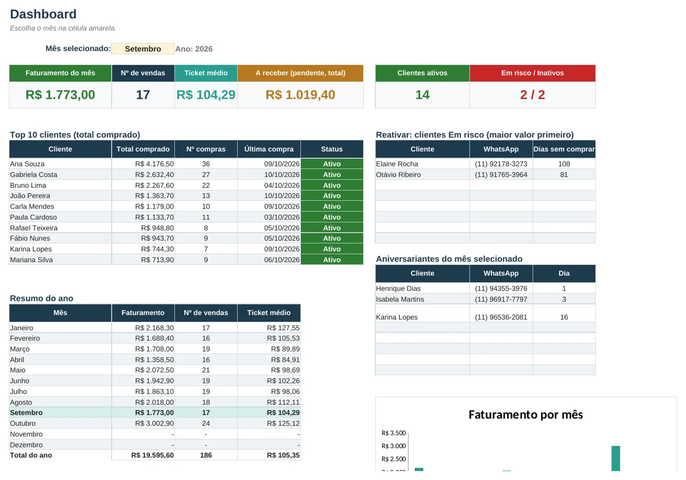The image size is (686, 480).
Task: Click Ativo status for Fábio Nunes
Action: coord(332,239)
